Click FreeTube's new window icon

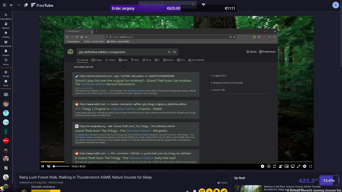tap(26, 5)
